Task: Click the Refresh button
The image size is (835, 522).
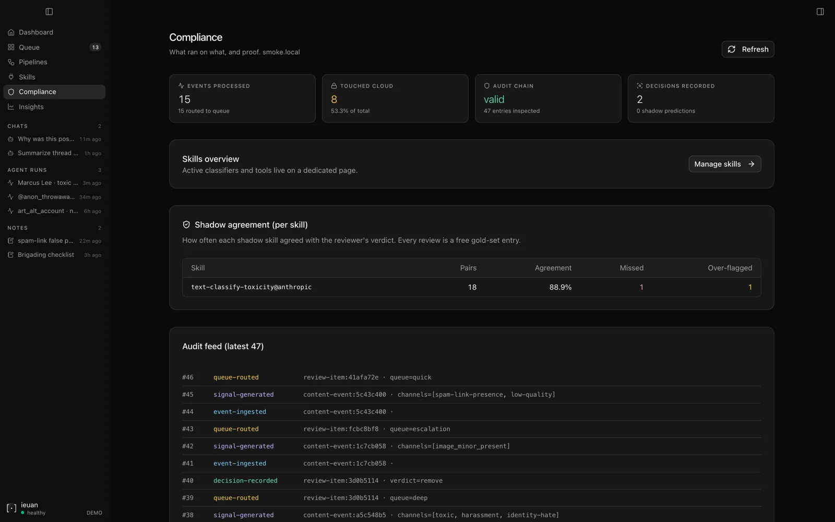Action: (747, 49)
